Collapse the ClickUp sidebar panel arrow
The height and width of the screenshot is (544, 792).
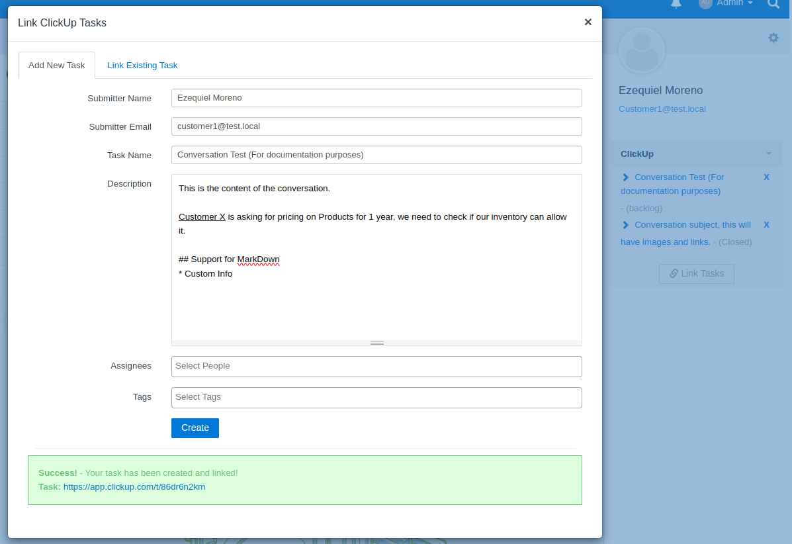[x=768, y=154]
